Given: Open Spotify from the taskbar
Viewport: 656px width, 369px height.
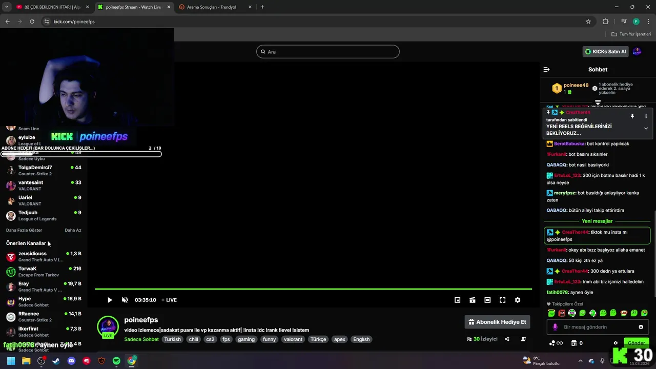Looking at the screenshot, I should pyautogui.click(x=116, y=361).
